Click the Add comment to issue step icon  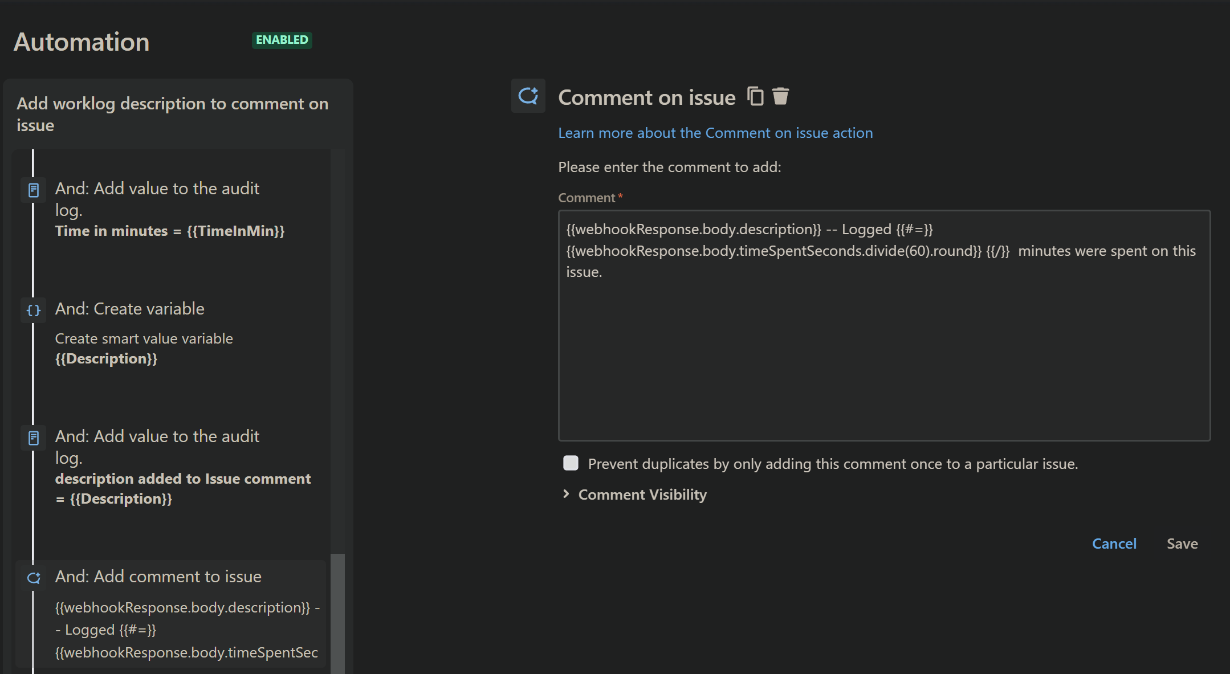click(34, 578)
